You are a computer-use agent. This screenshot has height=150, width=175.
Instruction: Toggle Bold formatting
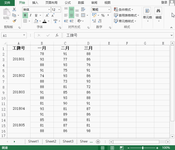[25, 15]
